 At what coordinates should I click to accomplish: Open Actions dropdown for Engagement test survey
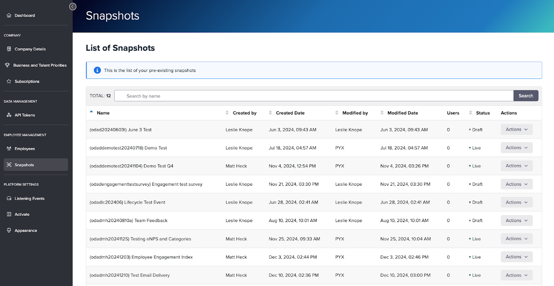pyautogui.click(x=517, y=184)
